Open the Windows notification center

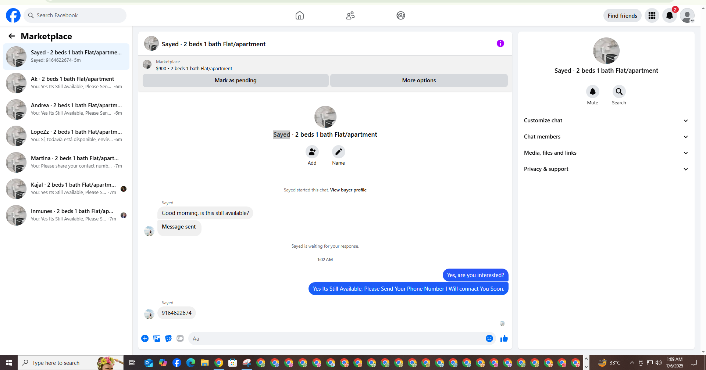[x=694, y=363]
